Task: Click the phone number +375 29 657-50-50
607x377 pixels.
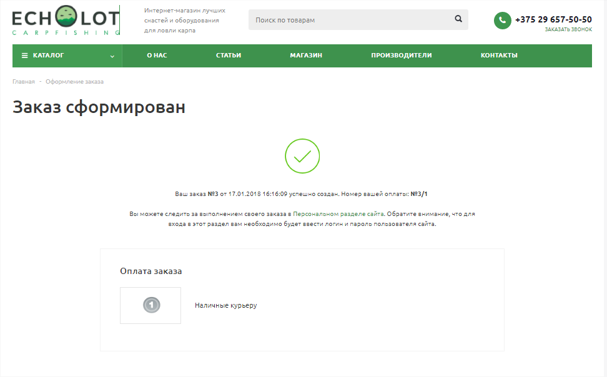Action: [553, 19]
